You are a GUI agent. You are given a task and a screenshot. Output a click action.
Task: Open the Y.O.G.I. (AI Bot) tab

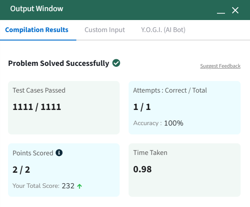coord(163,30)
